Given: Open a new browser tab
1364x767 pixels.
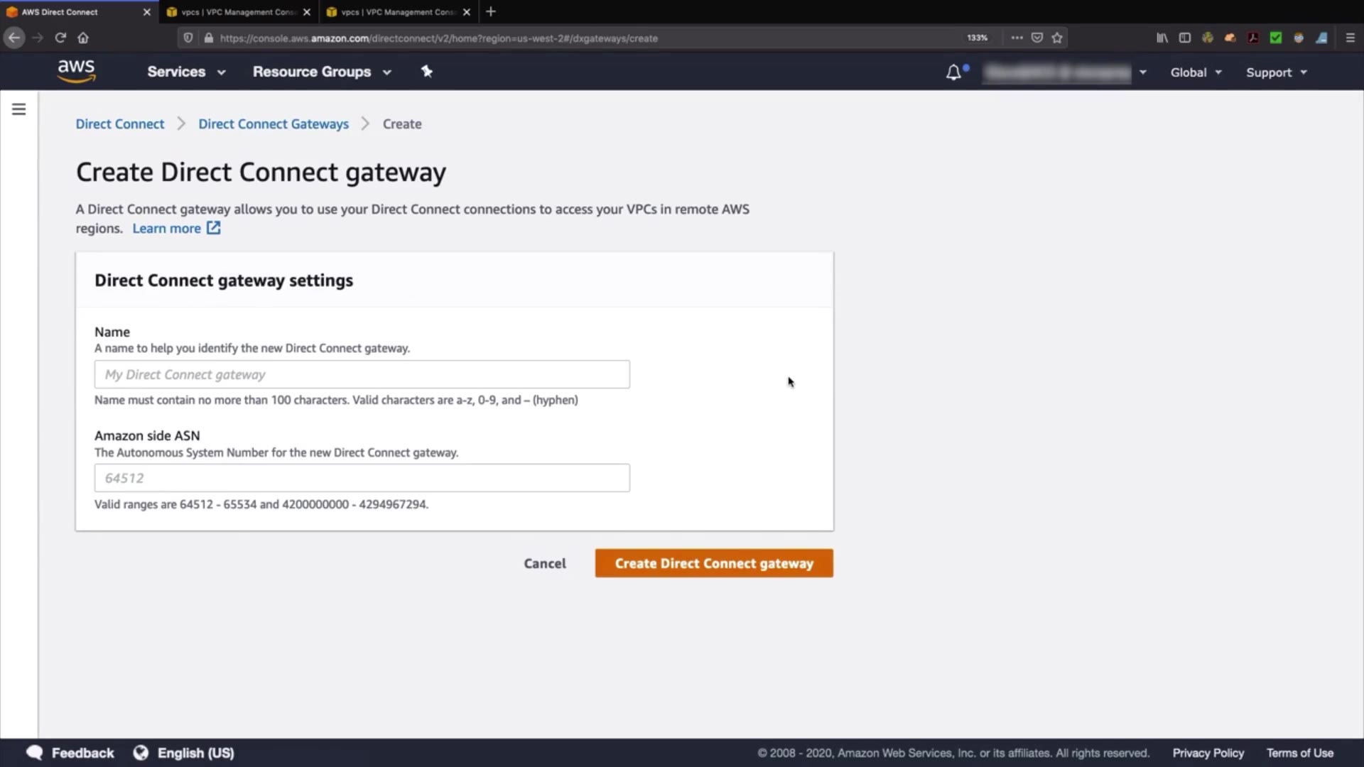Looking at the screenshot, I should (491, 12).
